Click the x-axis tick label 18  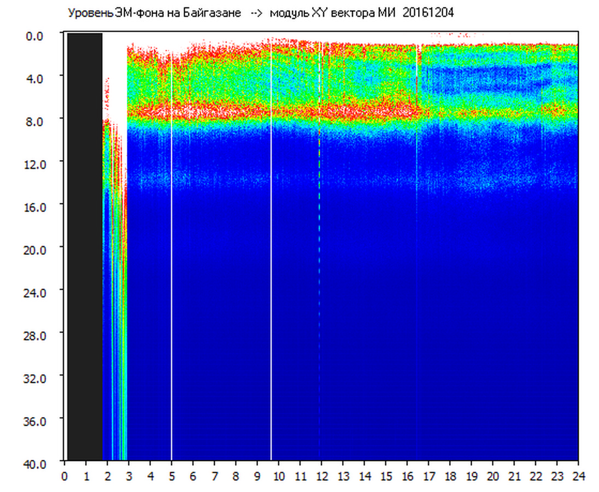pyautogui.click(x=450, y=476)
